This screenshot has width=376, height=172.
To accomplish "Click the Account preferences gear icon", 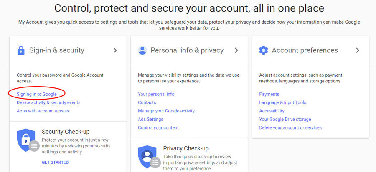I will coord(264,50).
